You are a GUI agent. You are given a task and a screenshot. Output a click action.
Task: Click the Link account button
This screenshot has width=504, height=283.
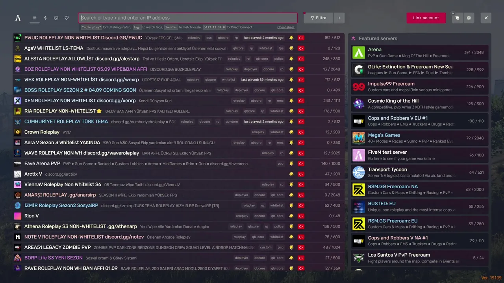(426, 18)
